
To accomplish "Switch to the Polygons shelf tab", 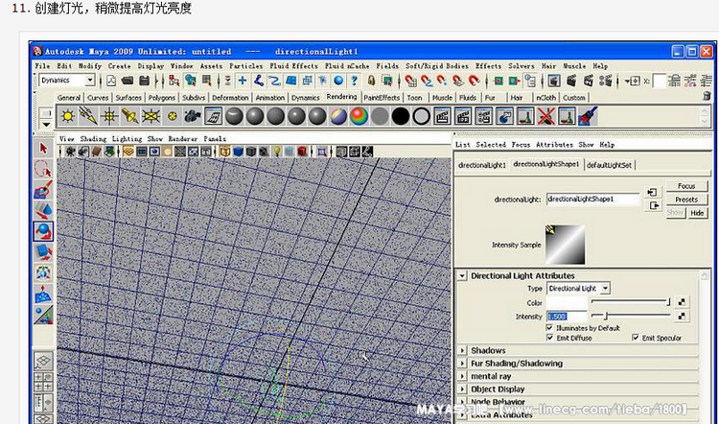I will [161, 98].
